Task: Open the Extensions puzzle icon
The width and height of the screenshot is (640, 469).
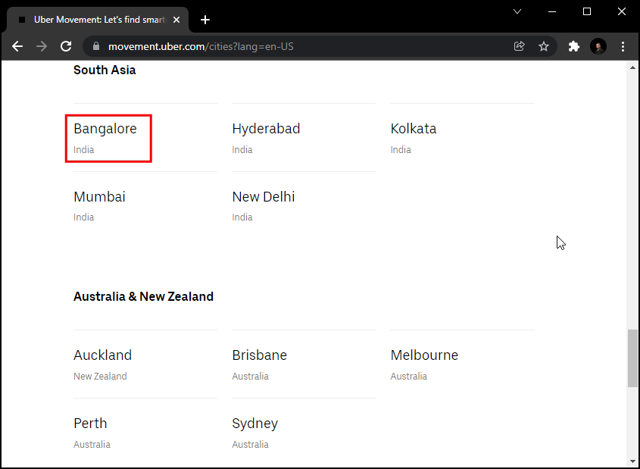Action: pyautogui.click(x=574, y=46)
